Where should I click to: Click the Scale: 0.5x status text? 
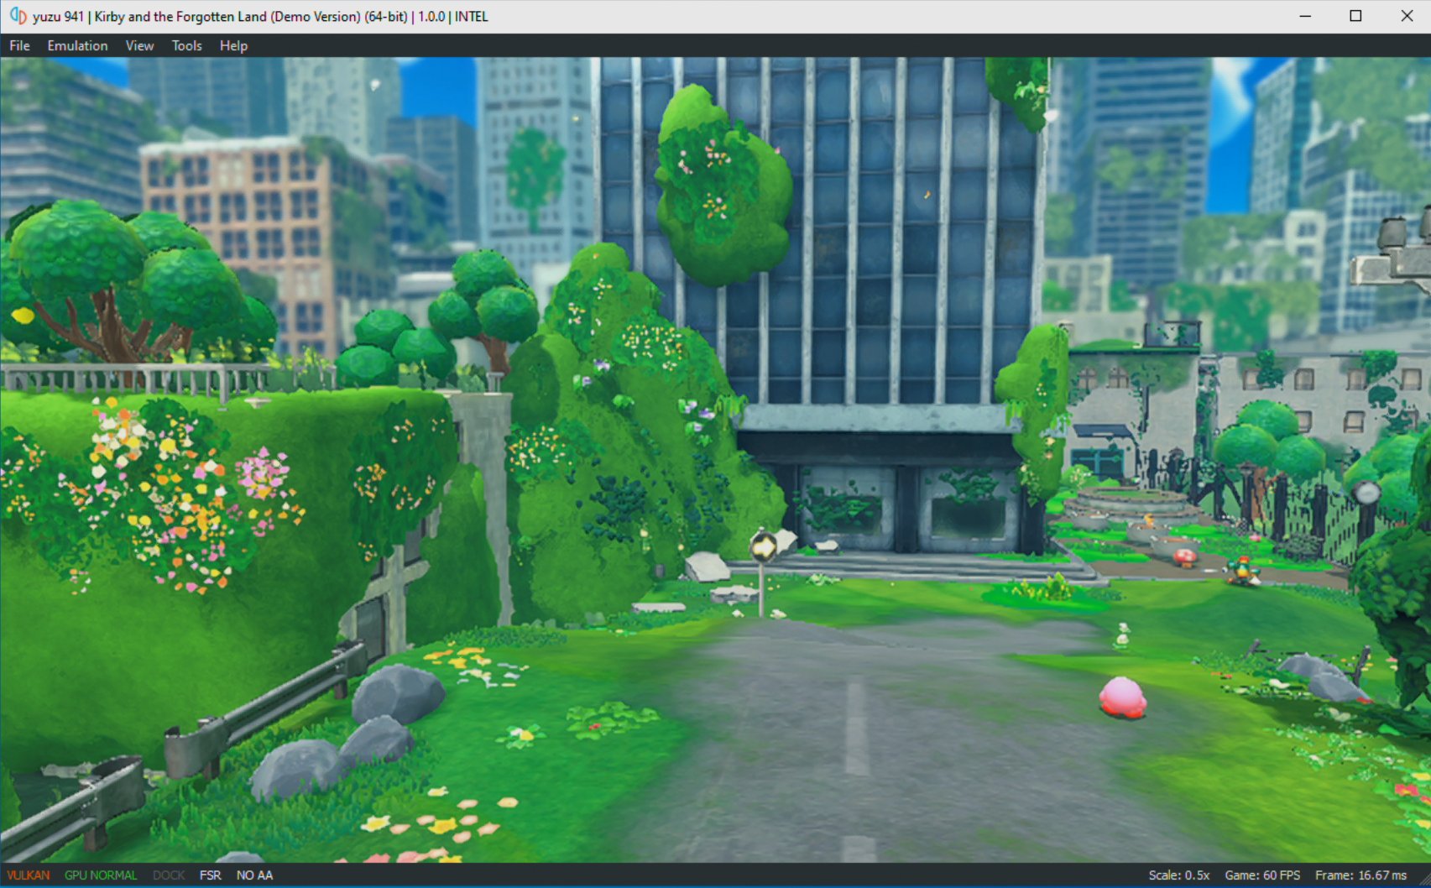click(x=1178, y=875)
